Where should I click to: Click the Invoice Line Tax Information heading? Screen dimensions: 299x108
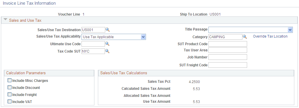(29, 3)
